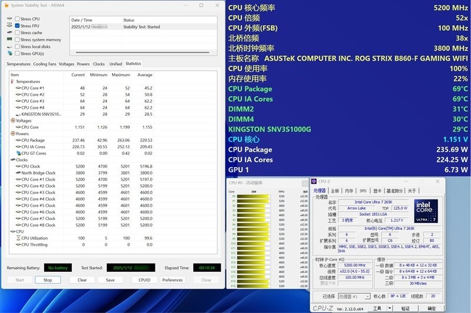Switch to the Clocks tab in AIDA64

click(99, 64)
